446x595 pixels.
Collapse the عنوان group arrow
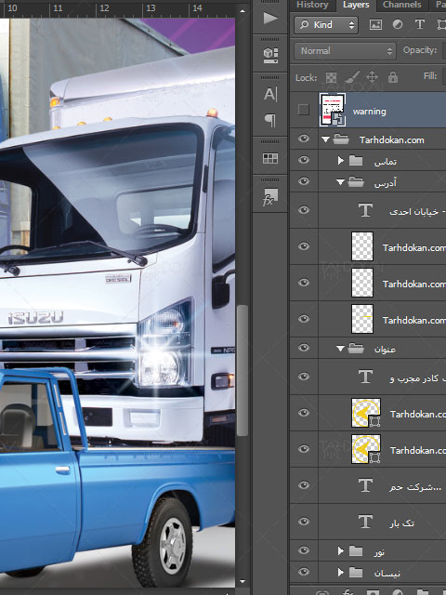341,349
